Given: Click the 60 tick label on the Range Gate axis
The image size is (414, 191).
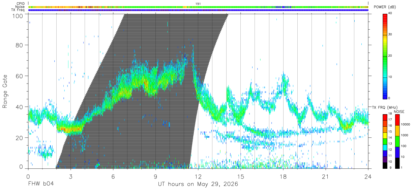Looking at the screenshot, I should click(x=20, y=76).
